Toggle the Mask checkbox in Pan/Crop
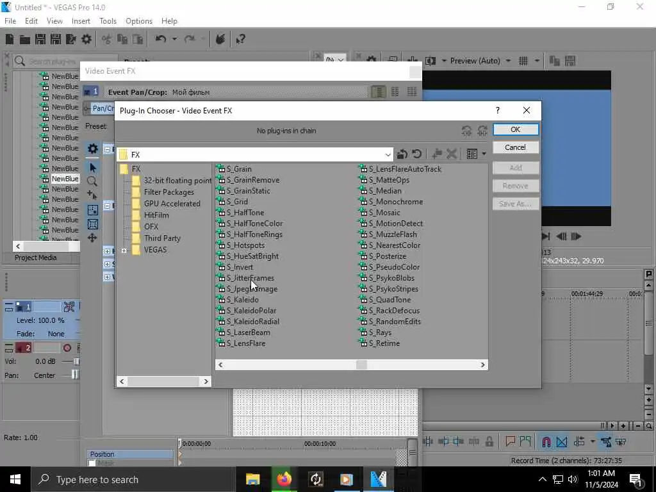The width and height of the screenshot is (656, 492). [x=92, y=463]
